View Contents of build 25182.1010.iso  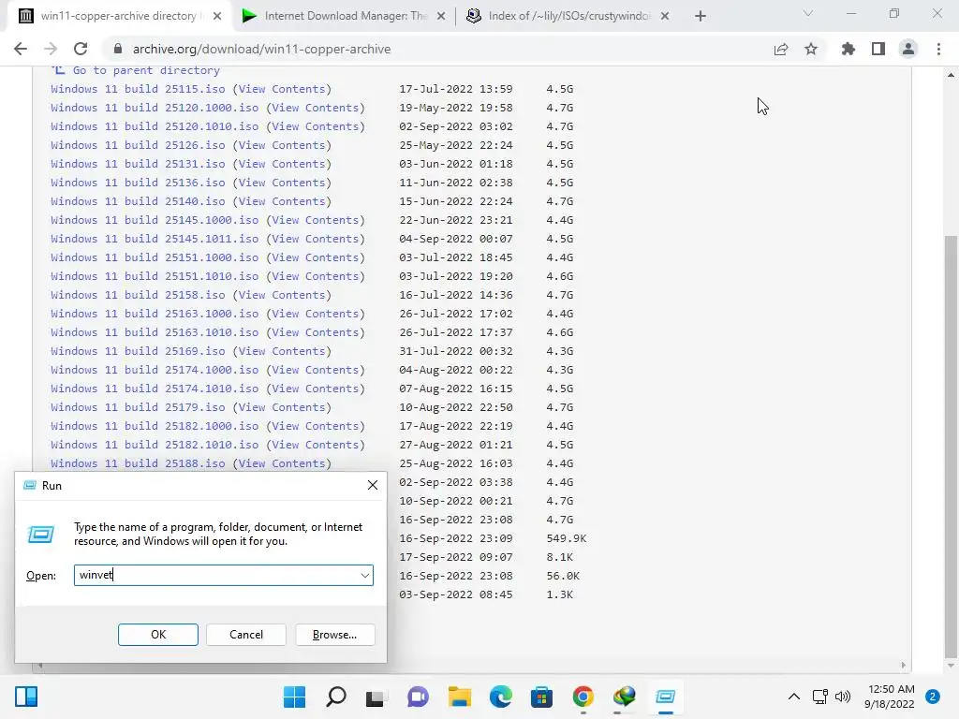point(316,445)
